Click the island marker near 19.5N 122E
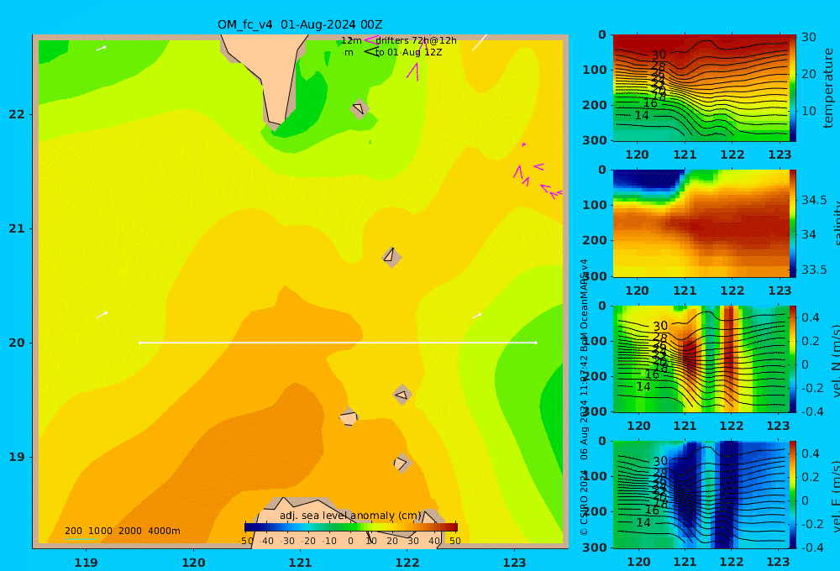The image size is (840, 571). point(402,396)
